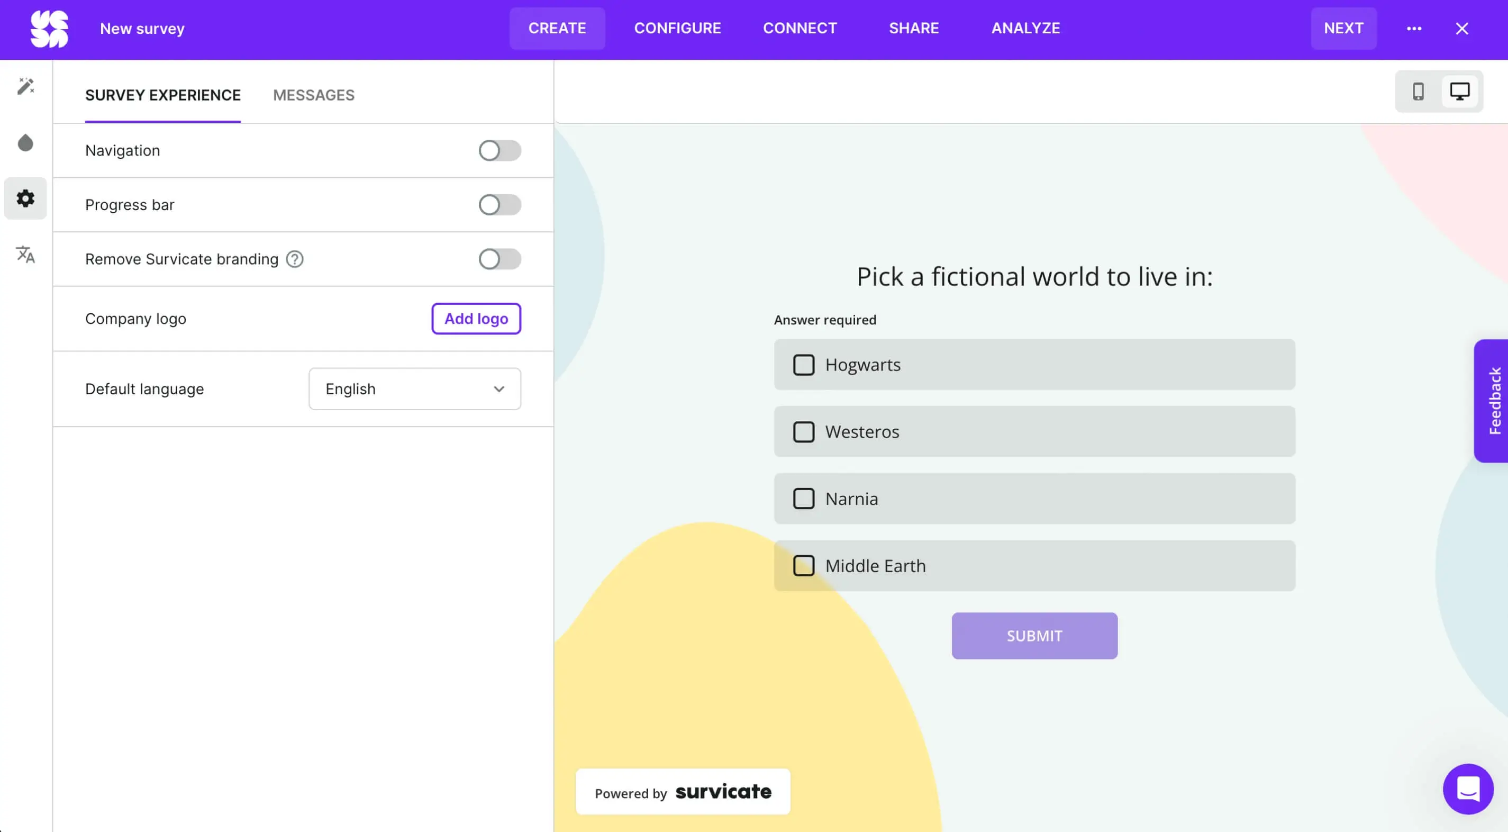The image size is (1508, 832).
Task: Select the SURVEY EXPERIENCE tab
Action: pos(163,95)
